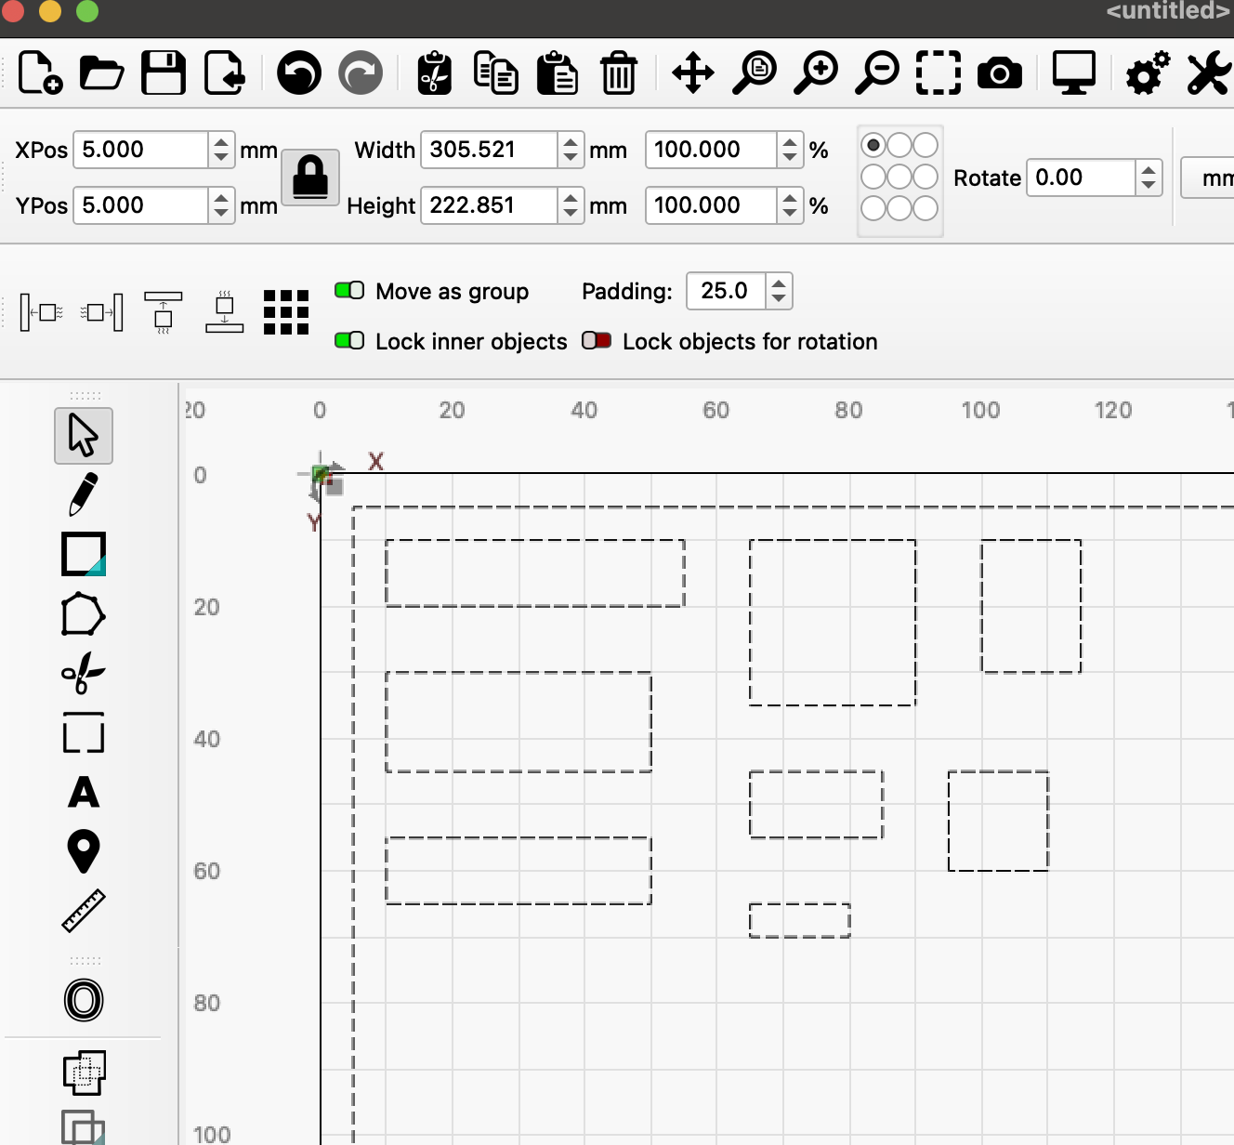
Task: Select the Create Text tool
Action: pyautogui.click(x=83, y=793)
